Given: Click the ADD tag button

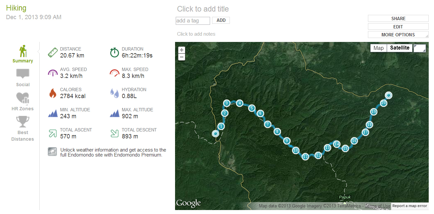Looking at the screenshot, I should pyautogui.click(x=221, y=20).
